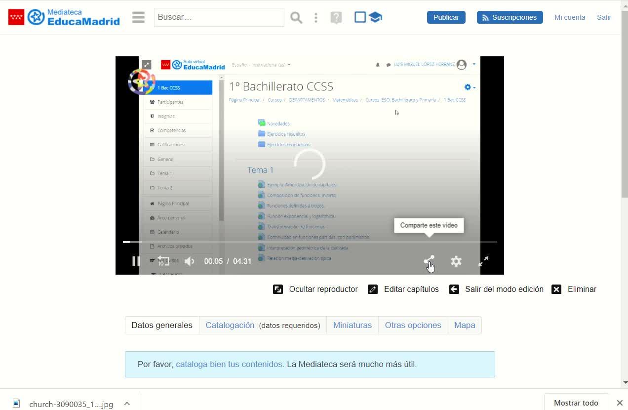The image size is (628, 410).
Task: Click the Publicar button
Action: point(446,17)
